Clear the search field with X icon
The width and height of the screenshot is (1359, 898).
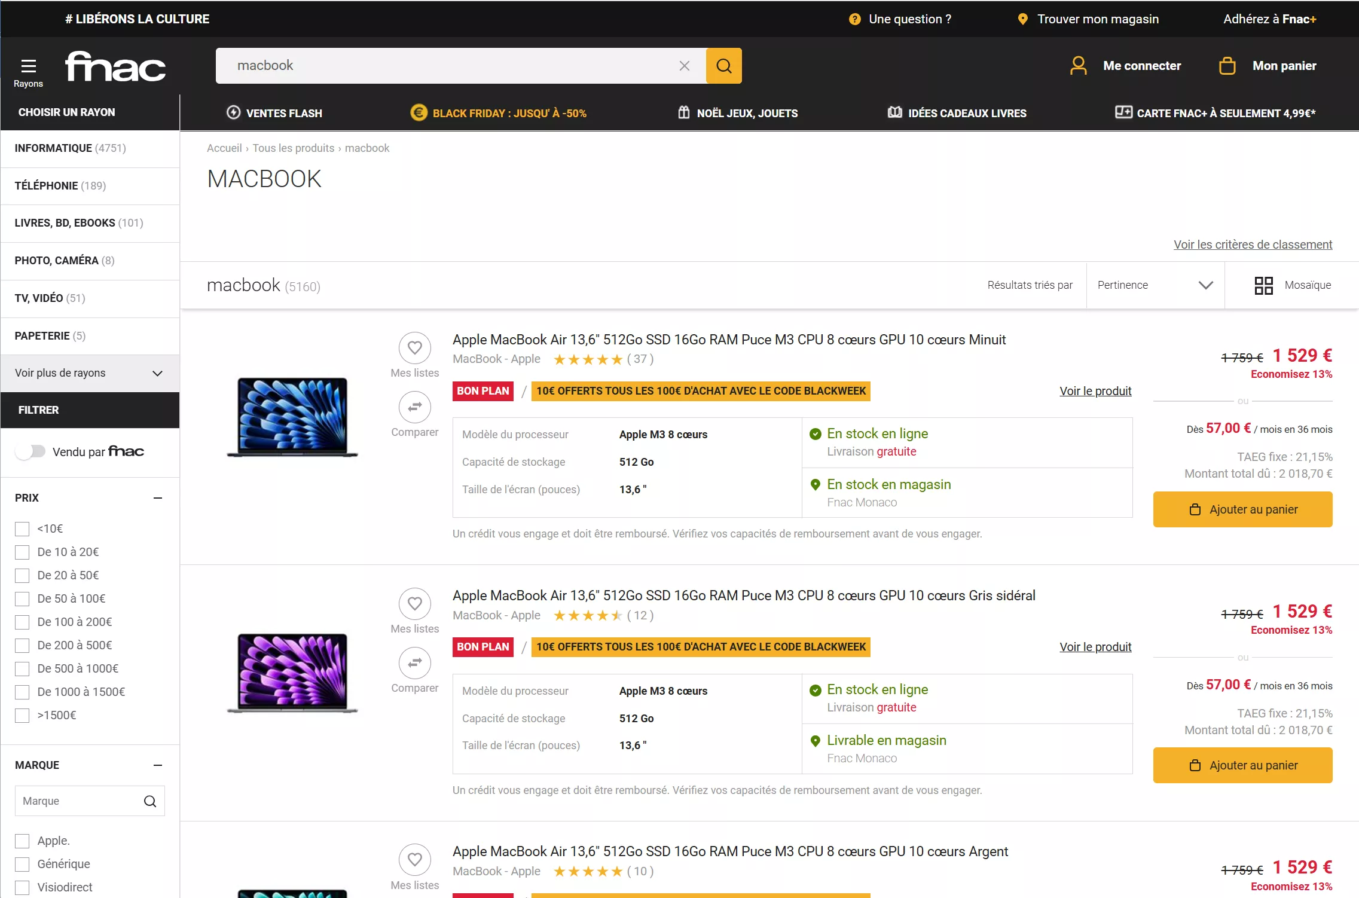(685, 66)
